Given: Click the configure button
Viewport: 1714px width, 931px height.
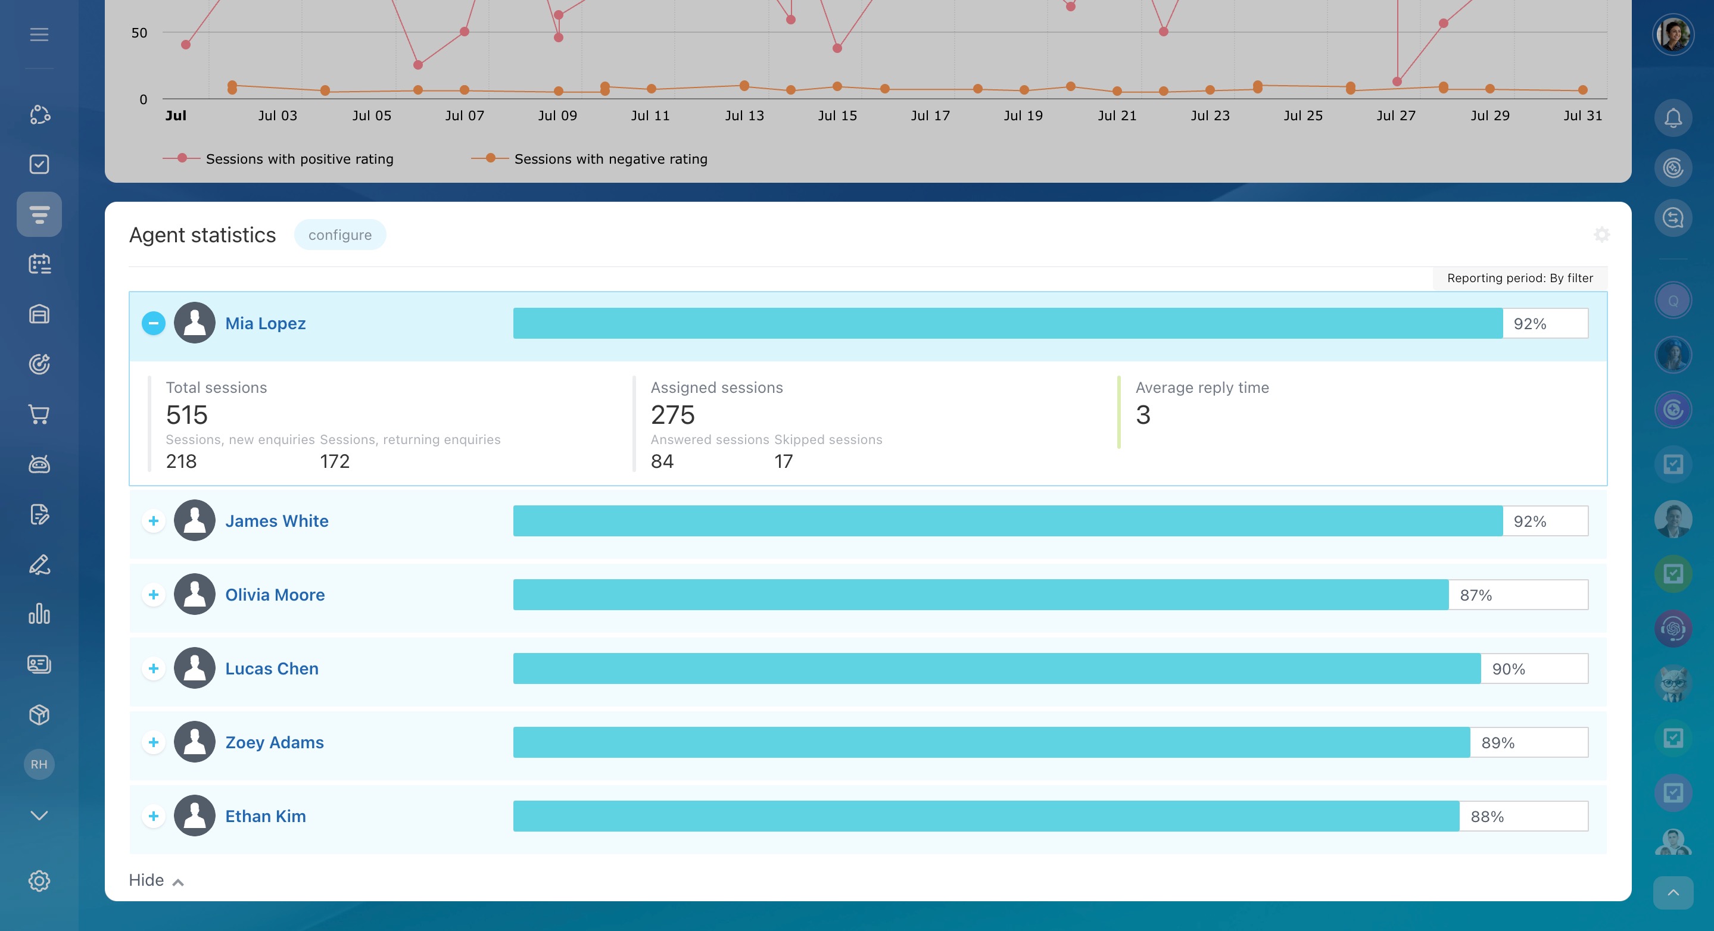Looking at the screenshot, I should pos(339,235).
